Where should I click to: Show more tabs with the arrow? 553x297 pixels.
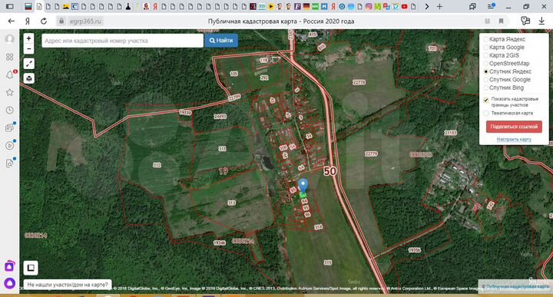427,6
